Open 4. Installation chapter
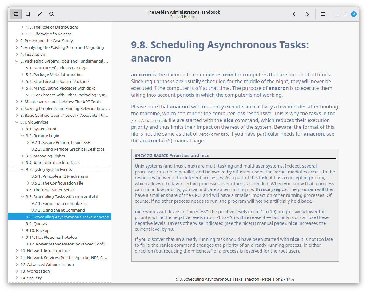The height and width of the screenshot is (292, 367). (x=59, y=55)
